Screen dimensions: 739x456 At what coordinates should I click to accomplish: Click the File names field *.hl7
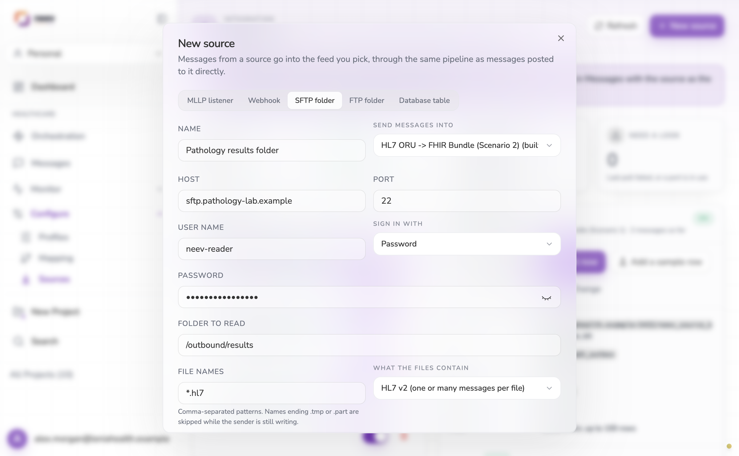[272, 393]
